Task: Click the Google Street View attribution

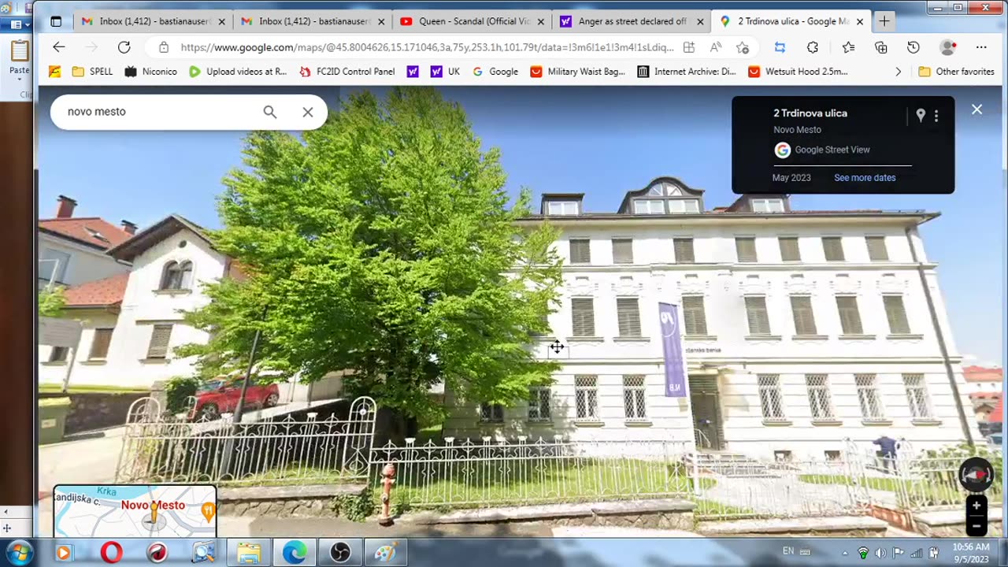Action: [x=832, y=150]
